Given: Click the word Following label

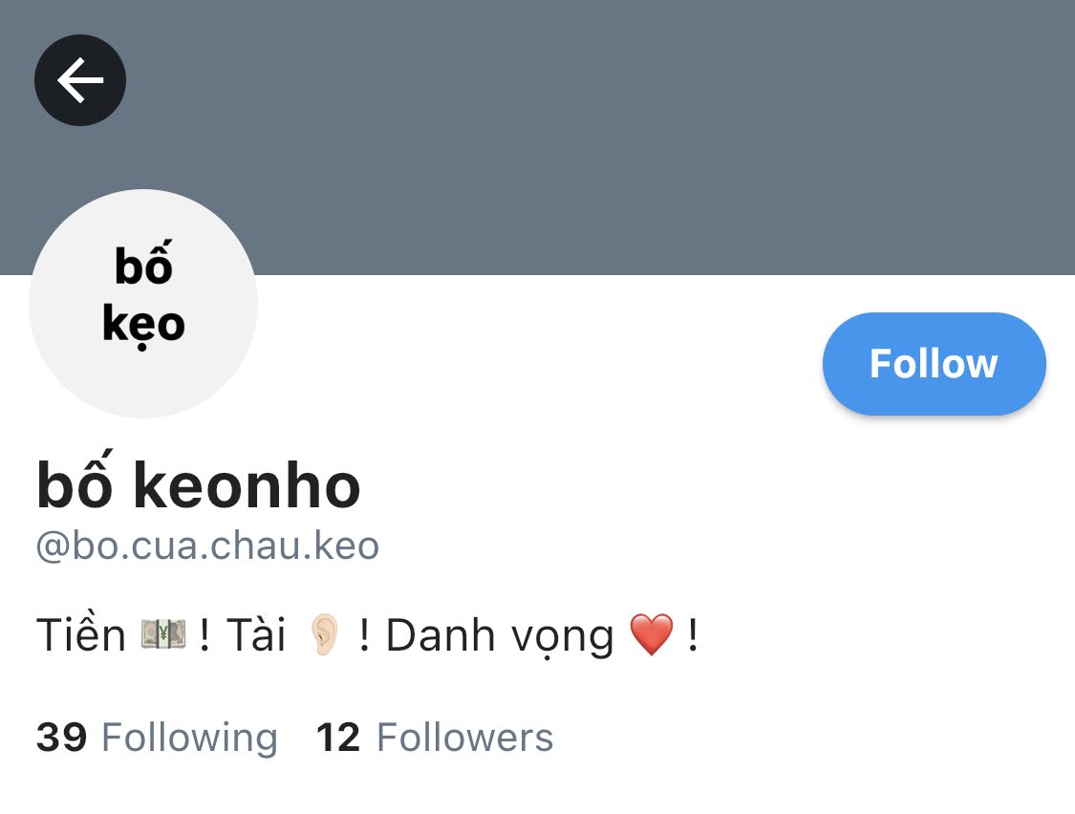Looking at the screenshot, I should (189, 739).
